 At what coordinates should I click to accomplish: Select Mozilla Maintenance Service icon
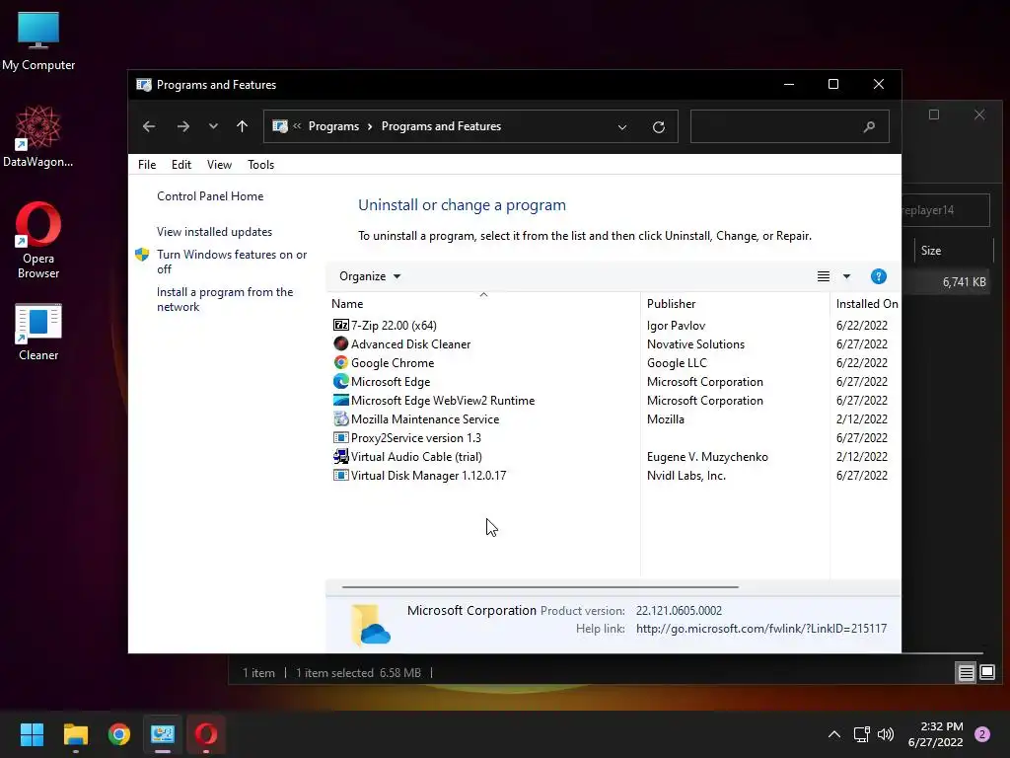(x=340, y=418)
